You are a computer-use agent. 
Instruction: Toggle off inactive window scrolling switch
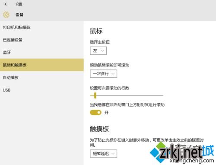pyautogui.click(x=95, y=112)
